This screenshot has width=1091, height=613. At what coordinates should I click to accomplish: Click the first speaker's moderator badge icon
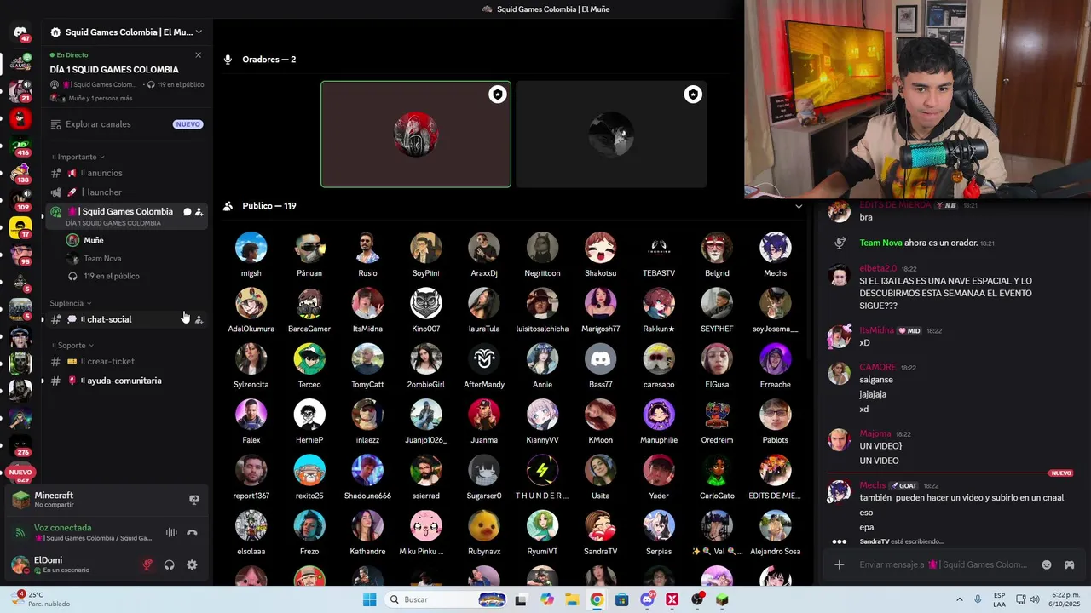(x=498, y=95)
